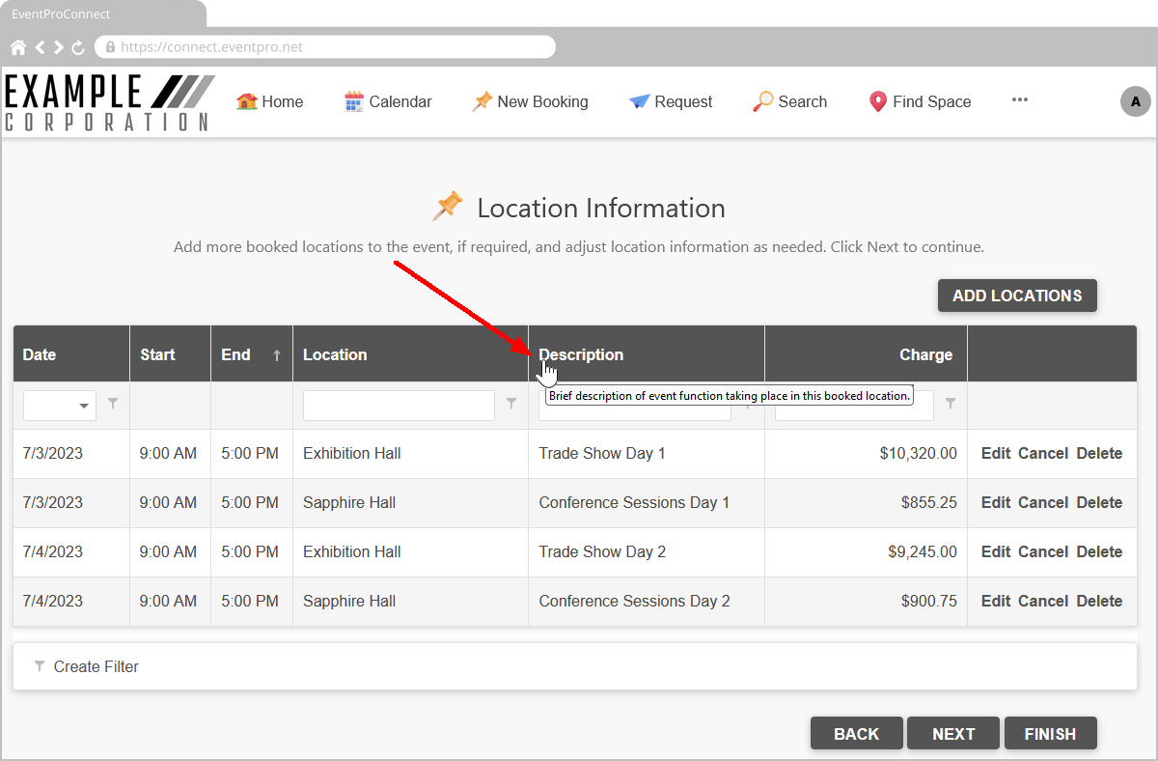Cancel the Trade Show Day 1 booking
The image size is (1158, 761).
[x=1043, y=453]
